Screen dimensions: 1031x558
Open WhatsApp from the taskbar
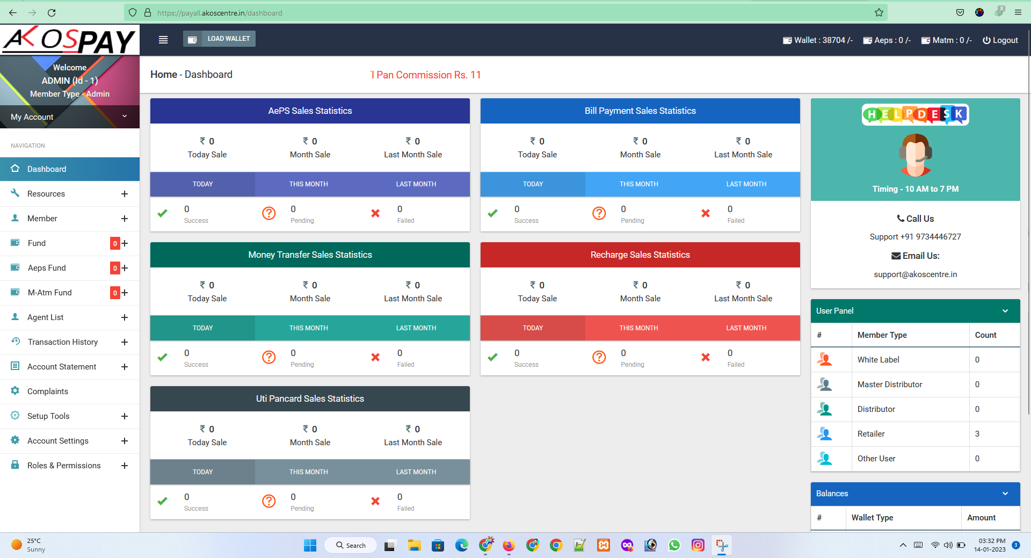[674, 546]
